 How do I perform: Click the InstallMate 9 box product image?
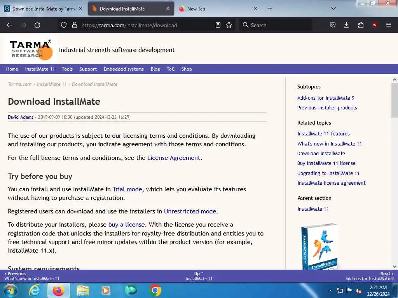click(x=320, y=246)
